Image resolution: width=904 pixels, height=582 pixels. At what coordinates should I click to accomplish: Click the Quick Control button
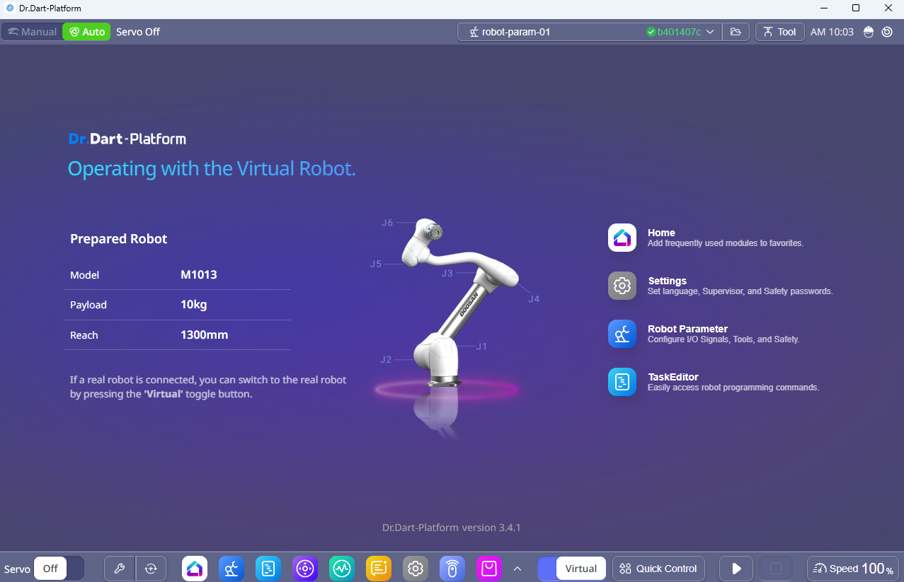point(658,569)
